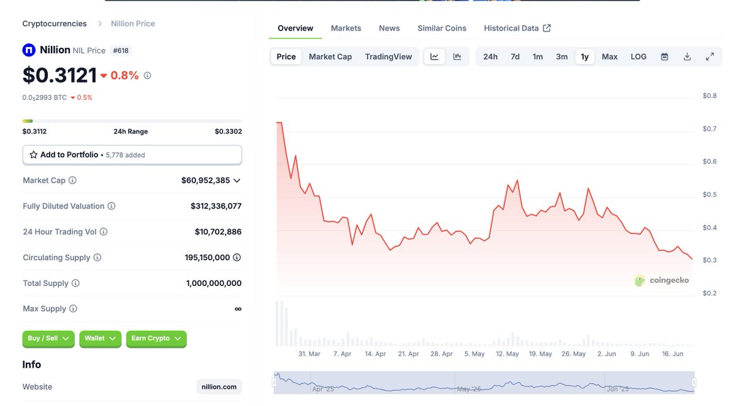Open the calendar date range picker

coord(664,56)
